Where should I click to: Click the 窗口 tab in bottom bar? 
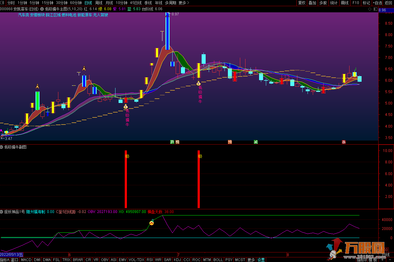15,260
